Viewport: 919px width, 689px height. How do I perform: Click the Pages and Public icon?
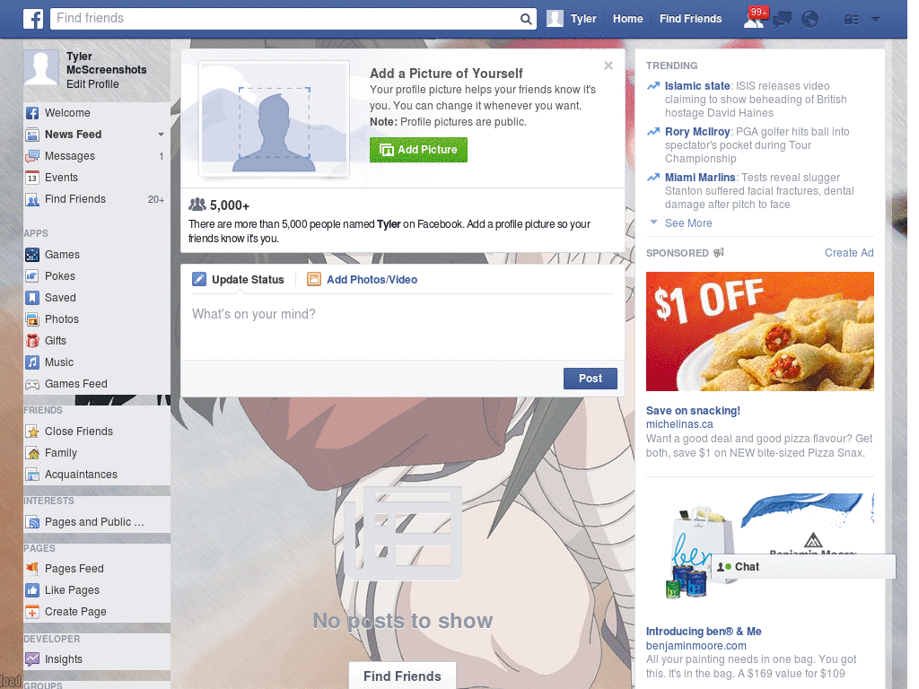32,522
